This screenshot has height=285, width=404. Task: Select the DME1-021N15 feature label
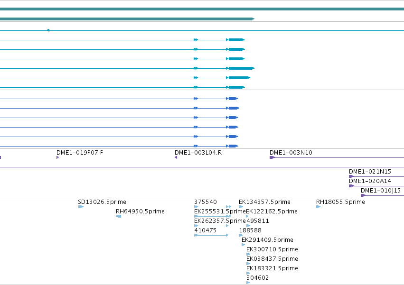370,172
